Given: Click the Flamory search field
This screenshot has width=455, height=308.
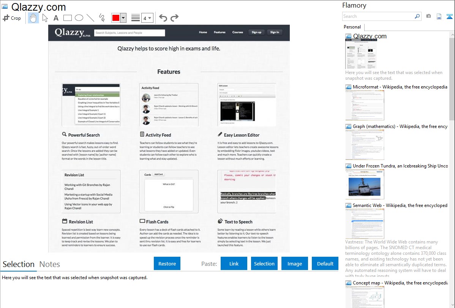Looking at the screenshot, I should click(378, 16).
